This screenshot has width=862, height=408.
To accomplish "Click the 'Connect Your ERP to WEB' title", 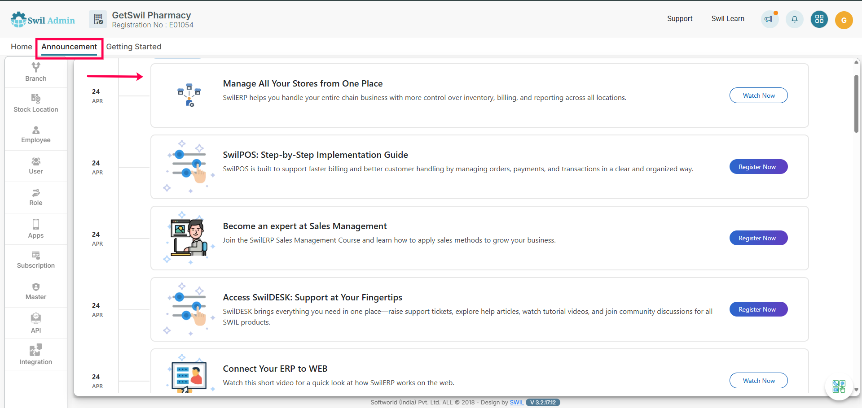I will [275, 369].
